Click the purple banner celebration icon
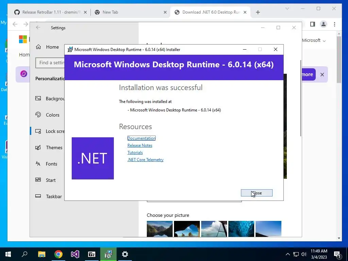Viewport: 348px width, 261px height. tap(24, 74)
